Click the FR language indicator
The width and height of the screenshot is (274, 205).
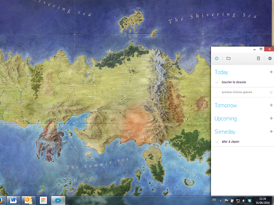pyautogui.click(x=214, y=200)
